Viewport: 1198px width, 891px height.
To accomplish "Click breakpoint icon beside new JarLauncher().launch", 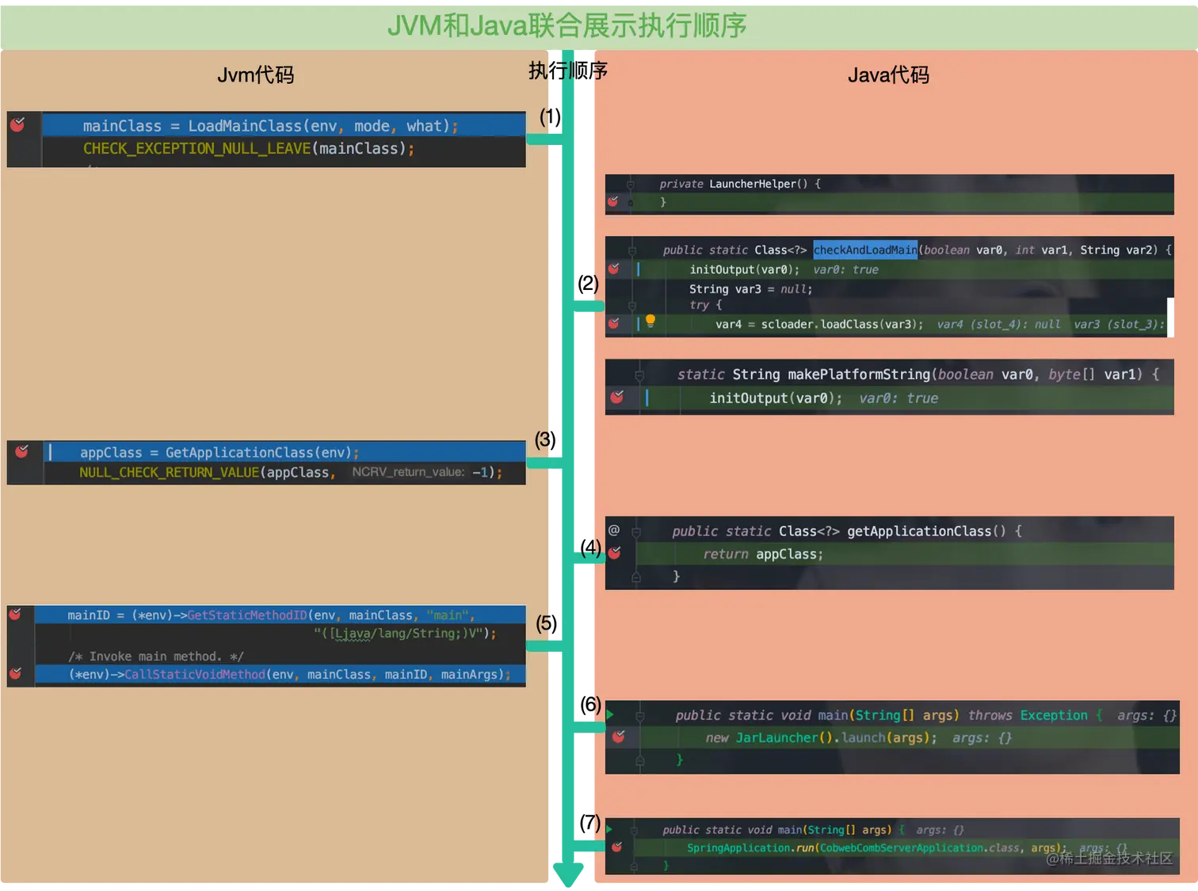I will [619, 737].
